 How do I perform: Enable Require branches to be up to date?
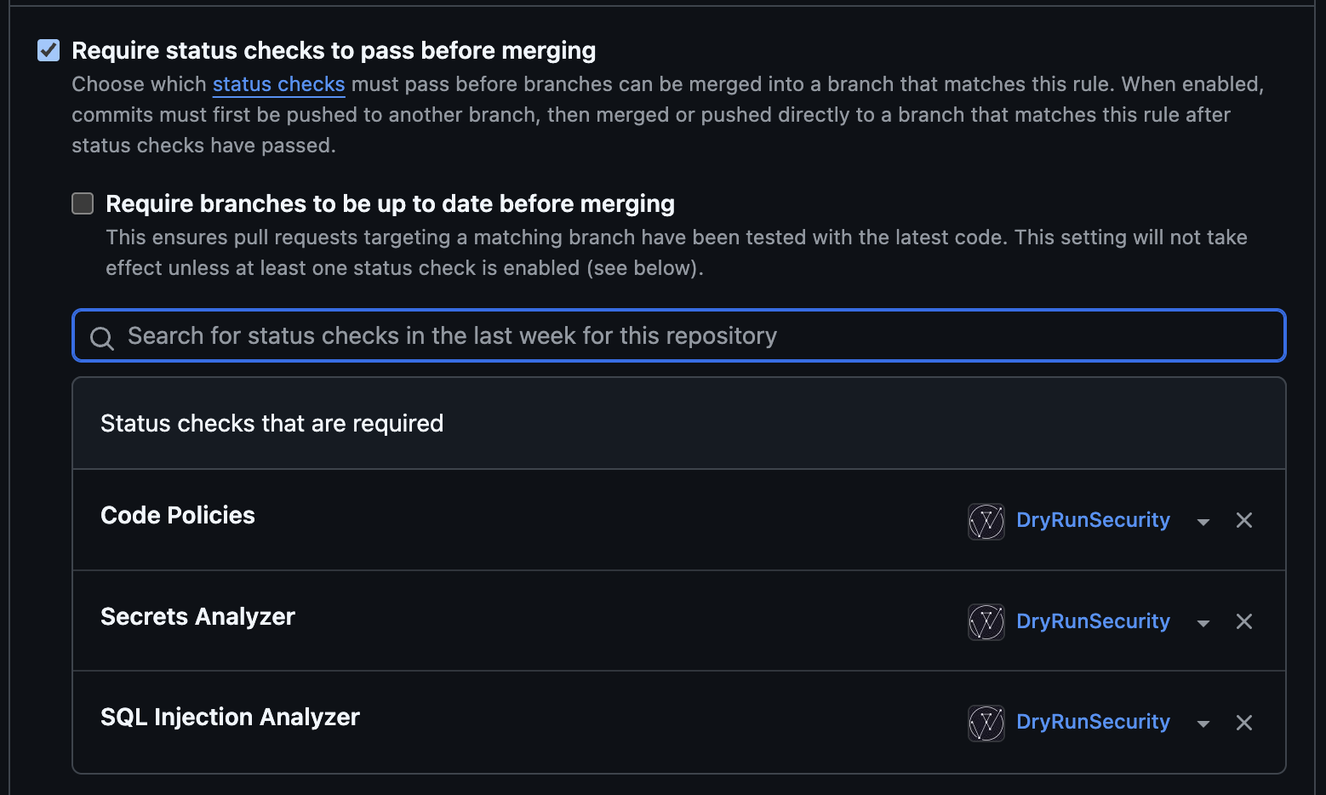point(83,203)
